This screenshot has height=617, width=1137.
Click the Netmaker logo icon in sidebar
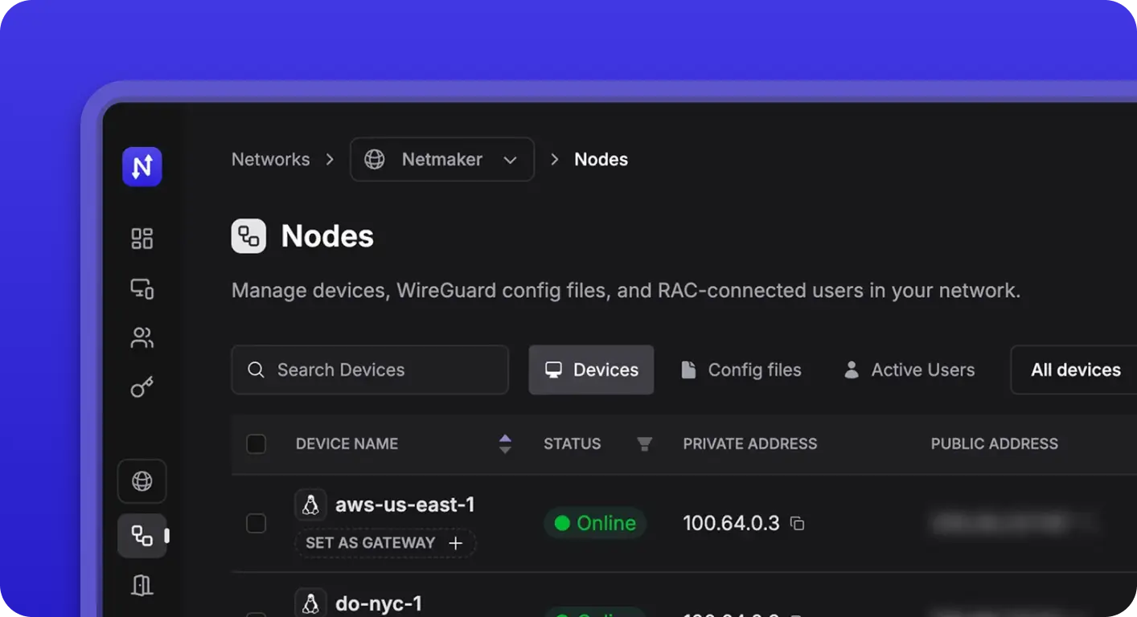click(x=142, y=167)
